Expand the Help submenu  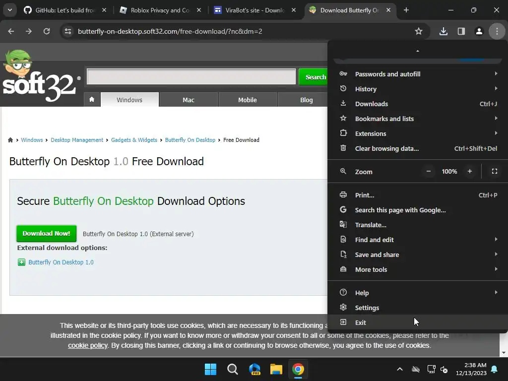pyautogui.click(x=418, y=293)
